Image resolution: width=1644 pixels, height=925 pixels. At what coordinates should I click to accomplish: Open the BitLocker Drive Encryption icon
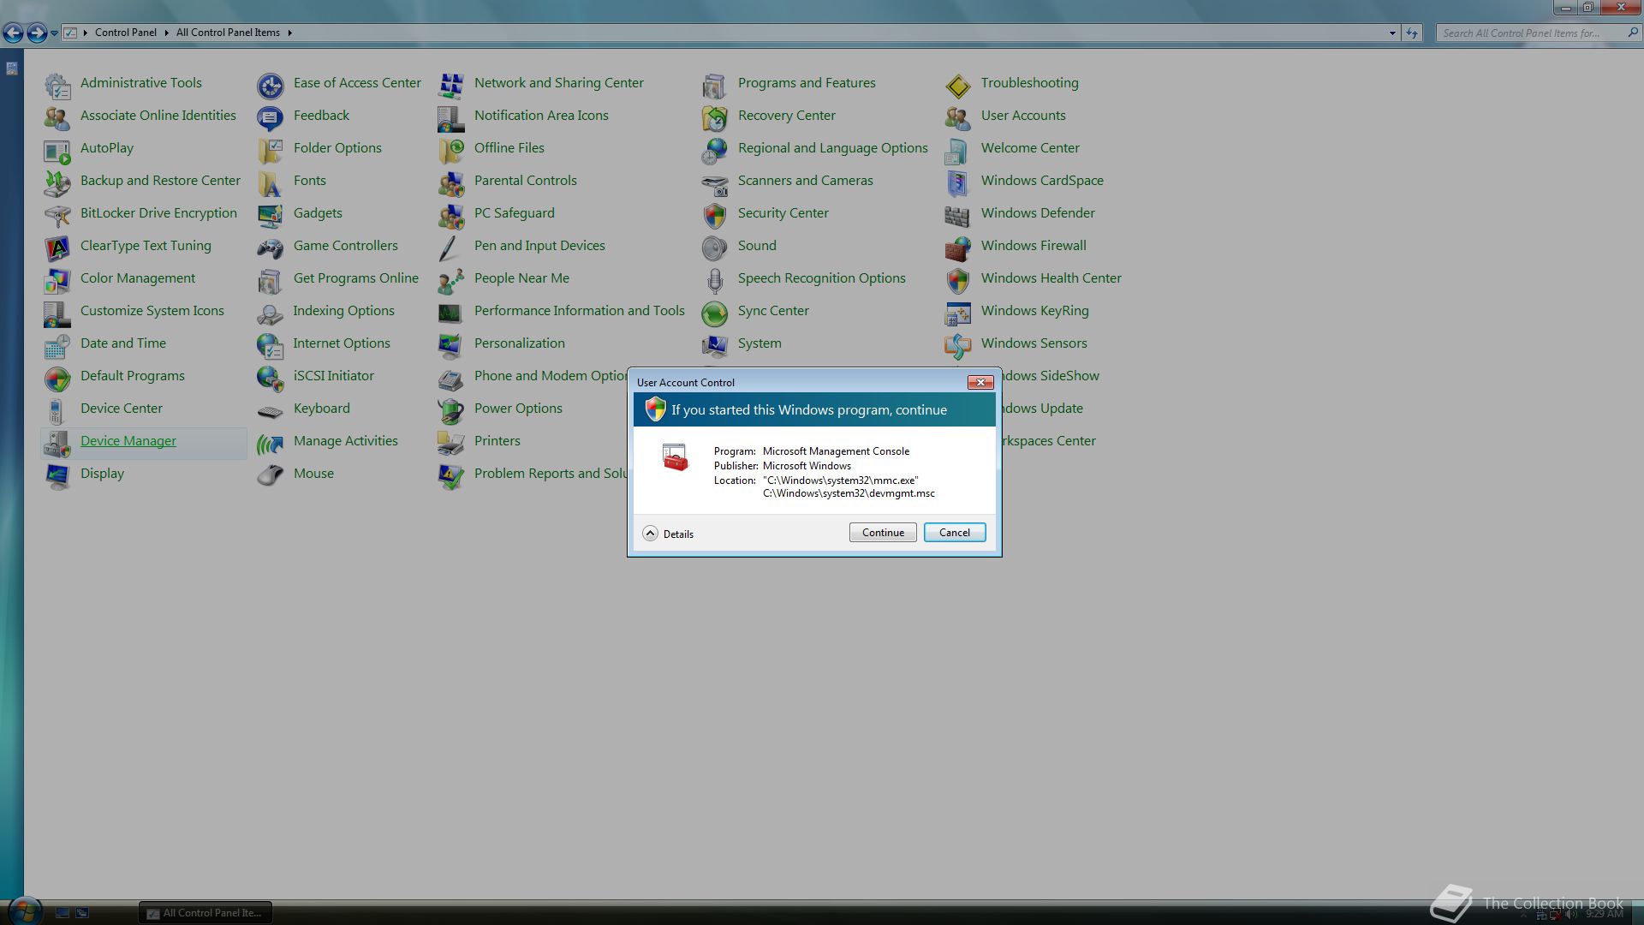[57, 215]
